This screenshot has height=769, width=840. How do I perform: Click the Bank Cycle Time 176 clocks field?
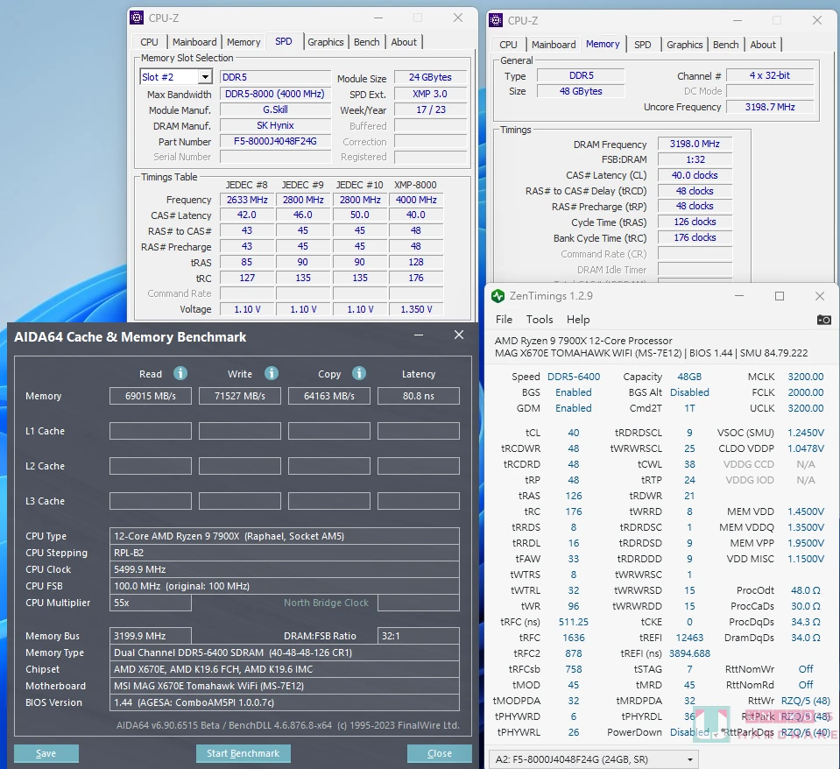click(x=695, y=237)
